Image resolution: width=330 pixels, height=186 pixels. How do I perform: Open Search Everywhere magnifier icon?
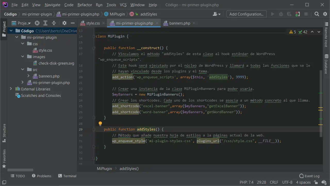(x=317, y=14)
